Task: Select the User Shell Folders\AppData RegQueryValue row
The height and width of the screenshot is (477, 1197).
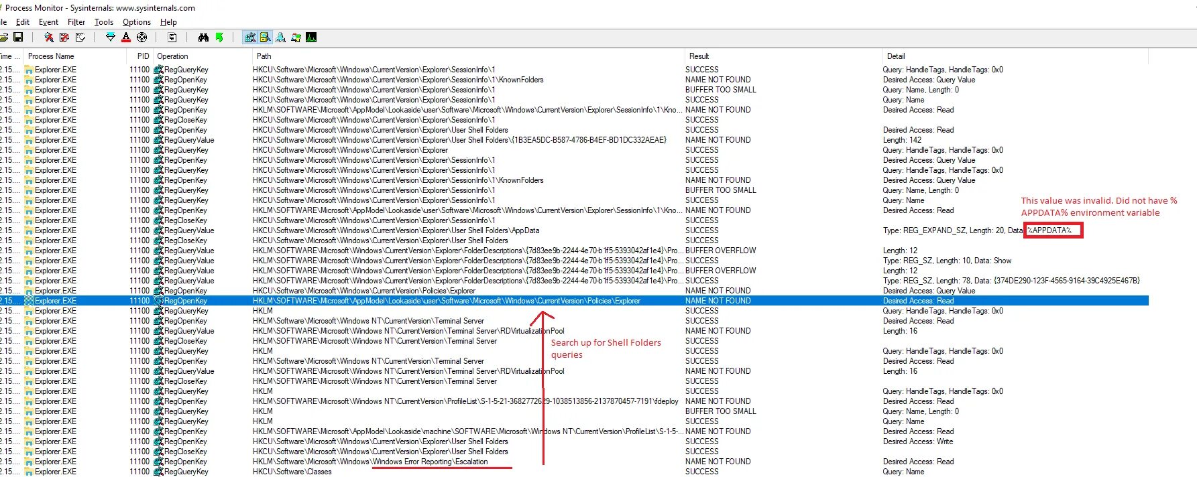Action: pos(574,230)
